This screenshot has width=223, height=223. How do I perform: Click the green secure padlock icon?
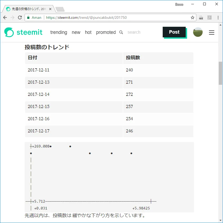28,17
